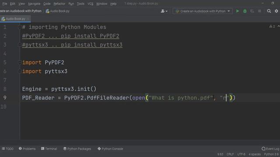Viewport: 280px width, 157px height.
Task: Open the Navigate menu
Action: click(34, 3)
